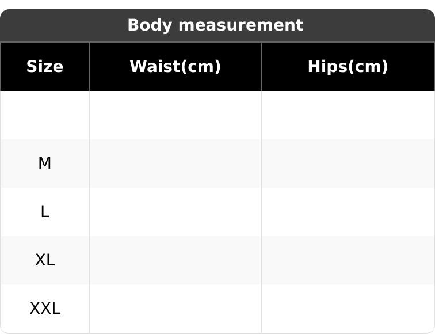
Task: Click the Waist cell in the M row
Action: 175,164
